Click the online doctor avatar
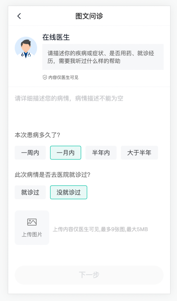This screenshot has width=177, height=301. click(26, 48)
